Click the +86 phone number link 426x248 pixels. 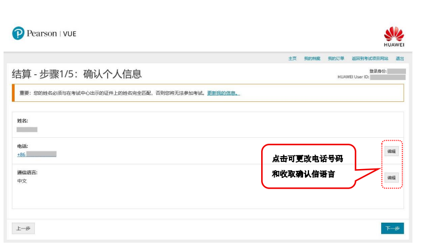pyautogui.click(x=37, y=154)
